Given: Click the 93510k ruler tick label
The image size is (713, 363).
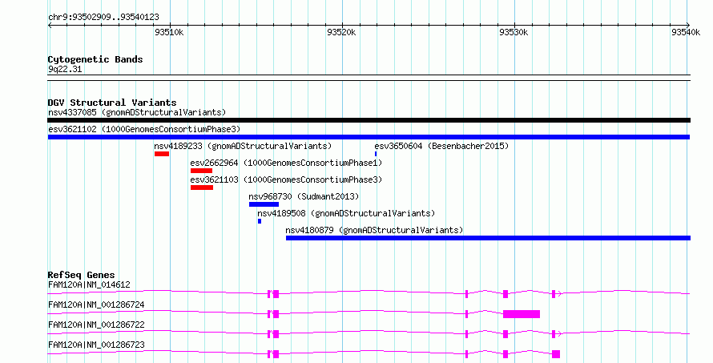Looking at the screenshot, I should 169,32.
